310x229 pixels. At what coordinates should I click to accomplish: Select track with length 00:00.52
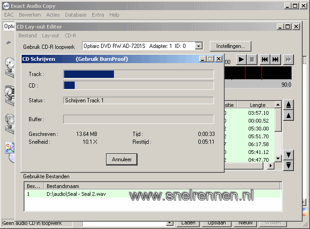pos(250,121)
